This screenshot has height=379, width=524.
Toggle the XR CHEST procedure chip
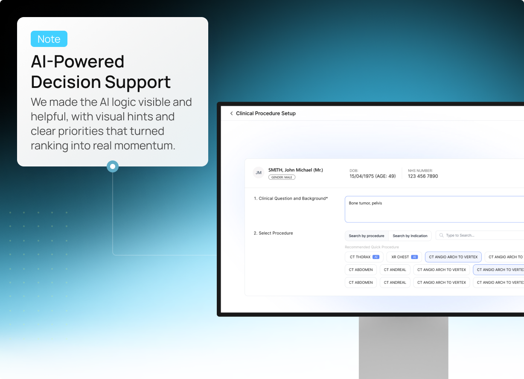(x=400, y=257)
